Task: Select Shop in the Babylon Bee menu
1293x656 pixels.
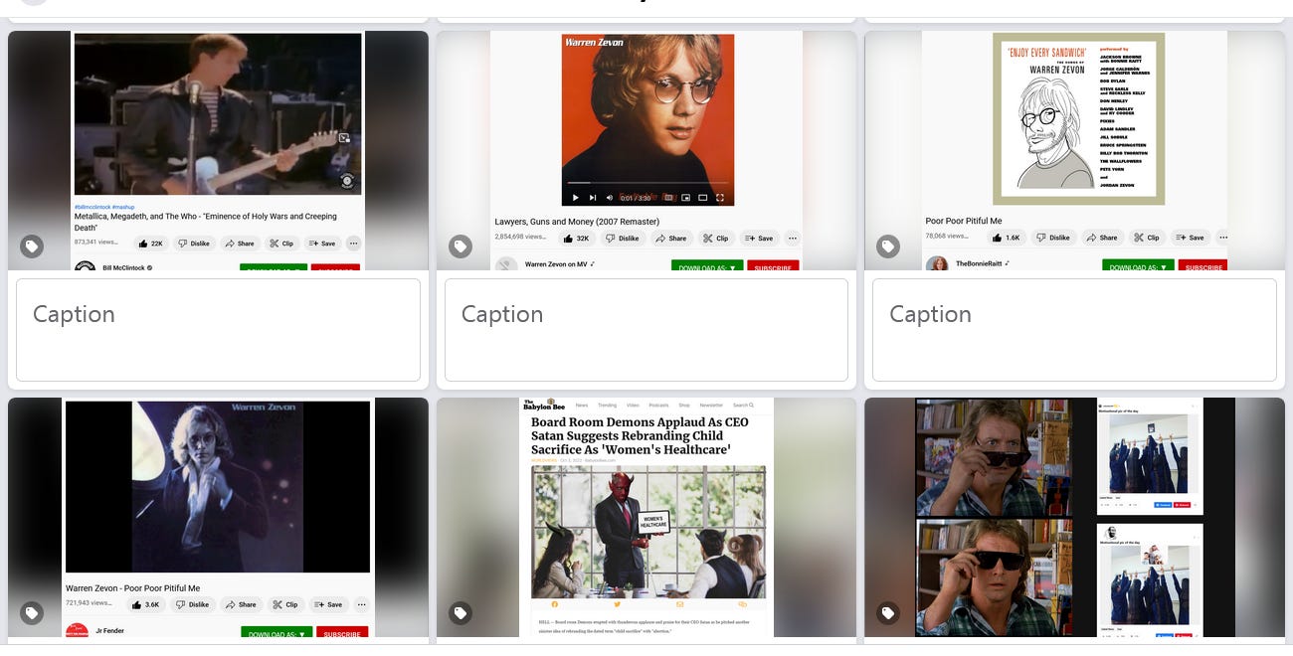Action: click(x=684, y=406)
